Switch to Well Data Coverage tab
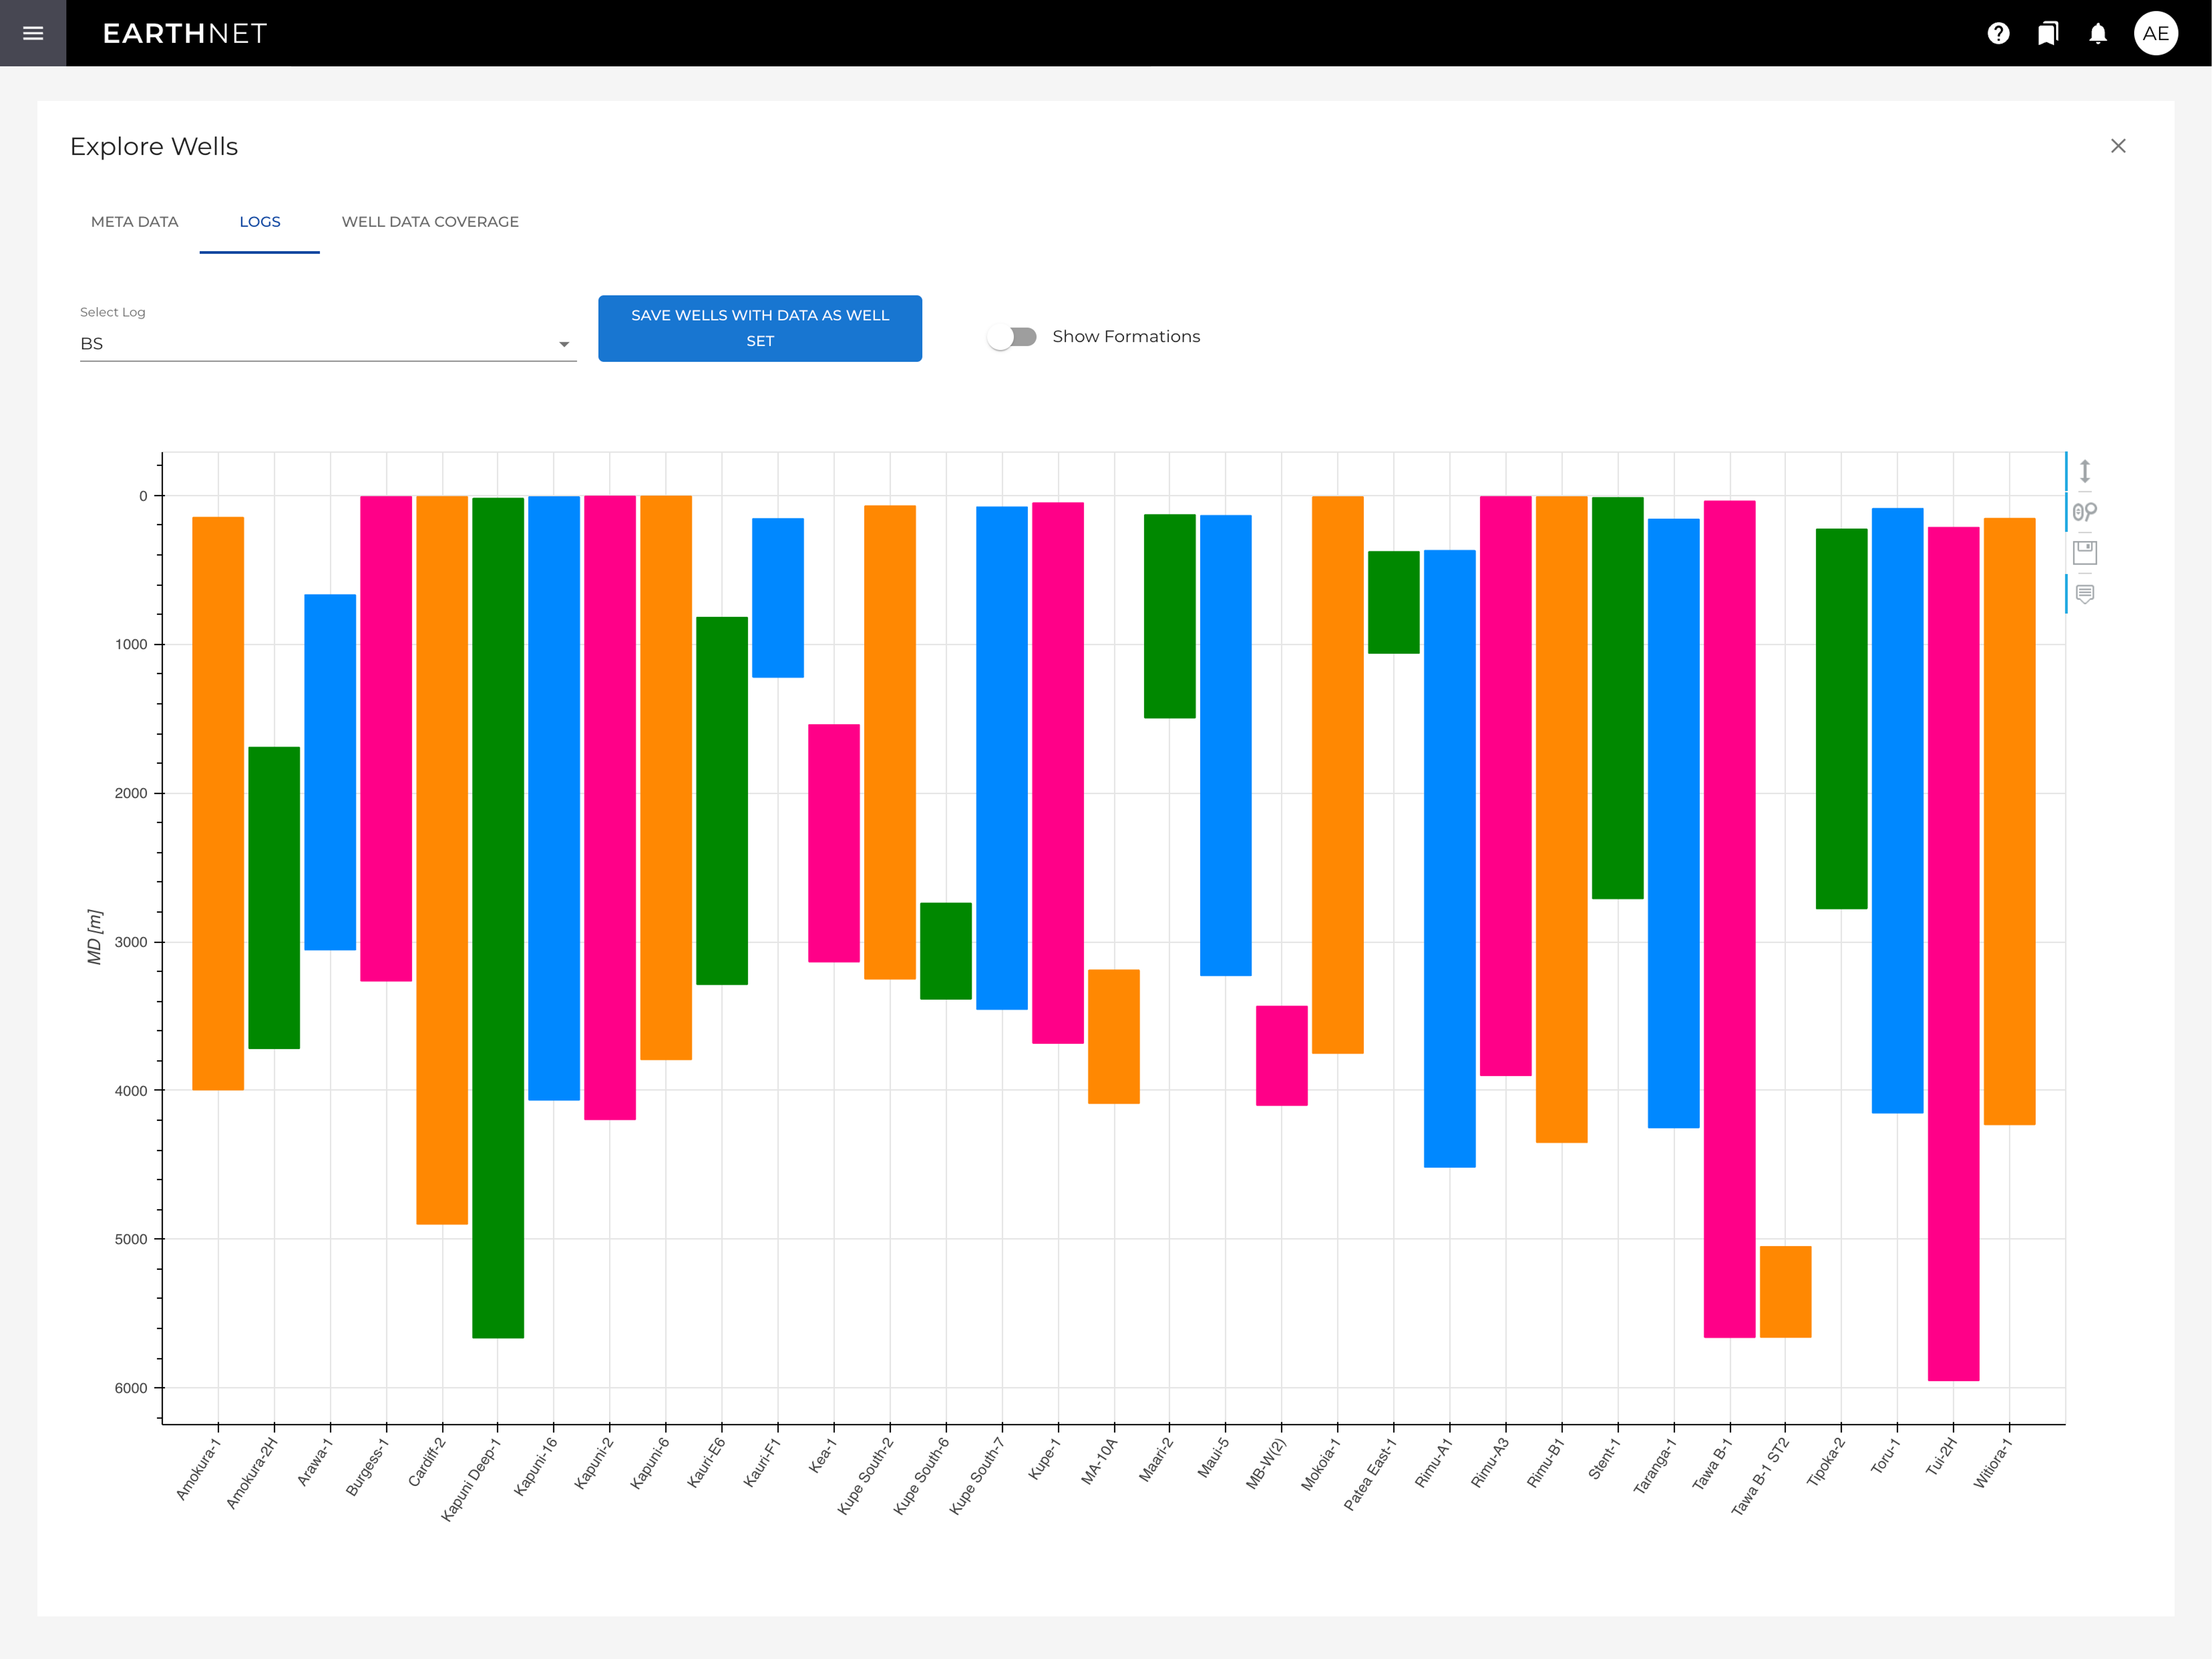 pyautogui.click(x=430, y=222)
